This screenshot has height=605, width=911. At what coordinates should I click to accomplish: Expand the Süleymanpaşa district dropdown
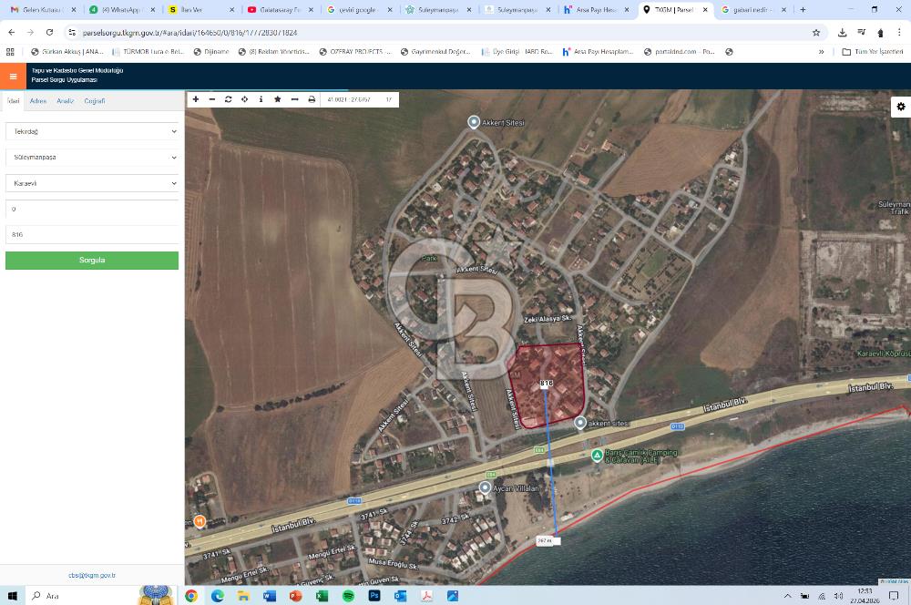(x=91, y=157)
